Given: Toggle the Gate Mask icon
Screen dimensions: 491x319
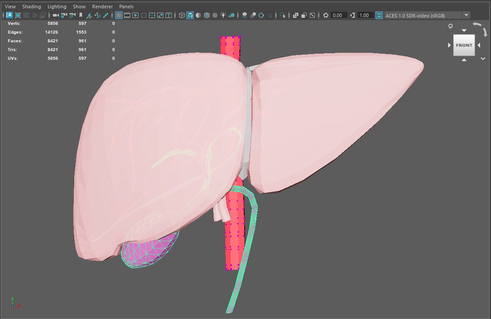Looking at the screenshot, I should pyautogui.click(x=144, y=15).
